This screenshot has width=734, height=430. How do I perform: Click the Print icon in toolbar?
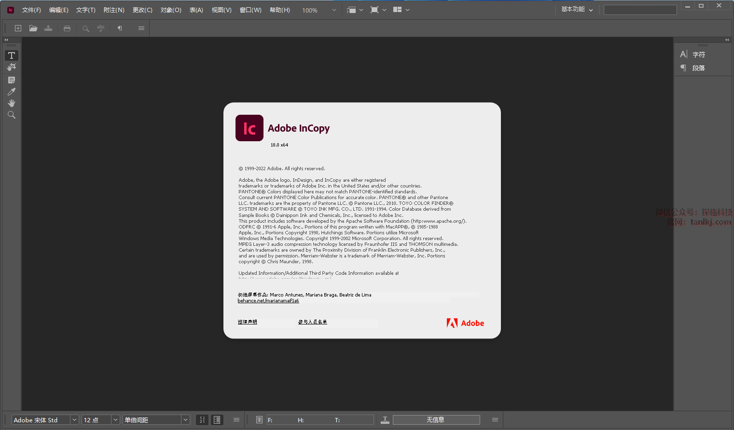[67, 28]
